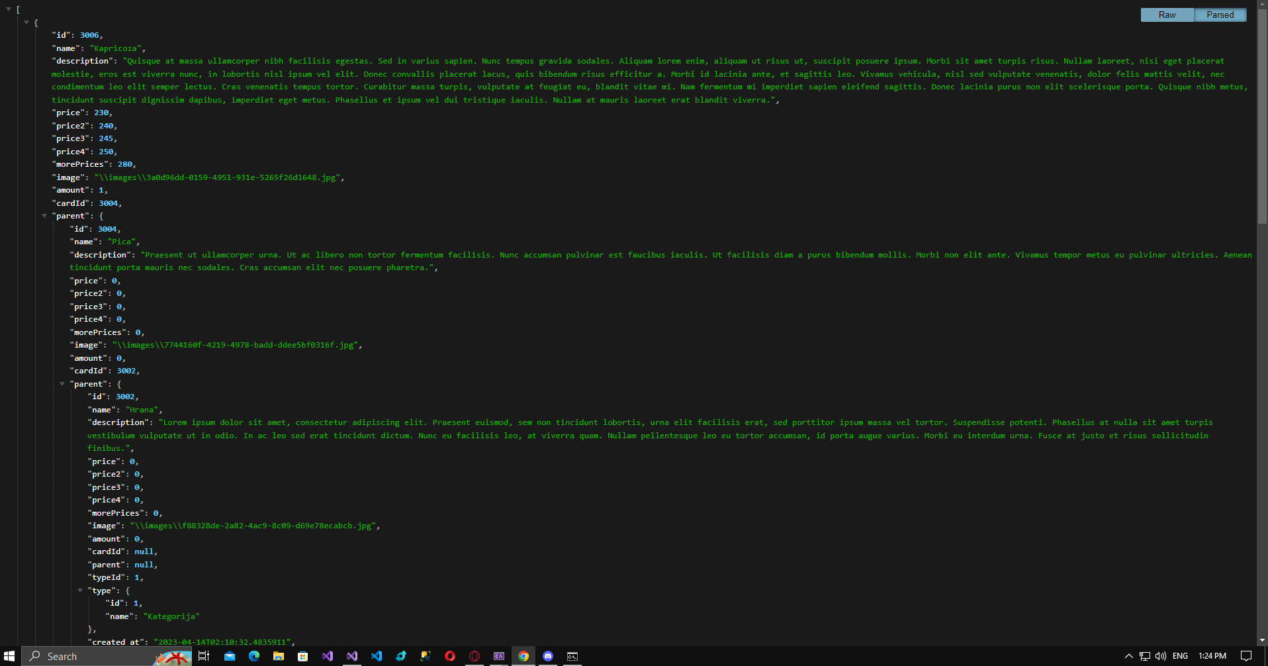Click the cardId null value

coord(144,551)
